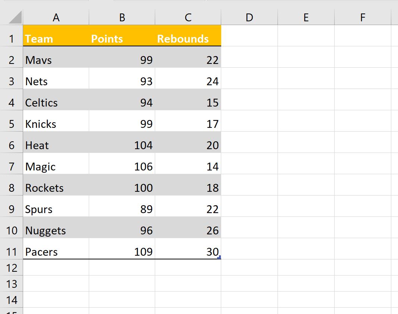Select column D by its header
The width and height of the screenshot is (398, 314).
[x=249, y=17]
